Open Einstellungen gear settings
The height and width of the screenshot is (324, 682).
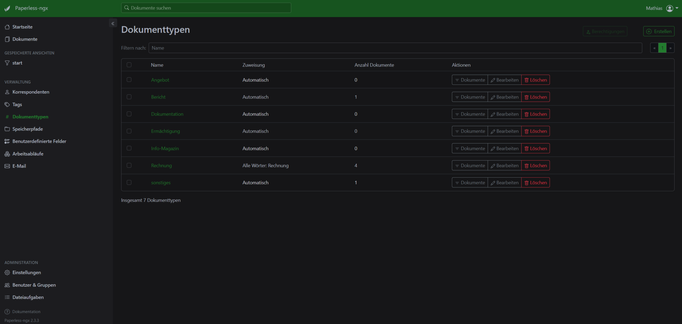[x=26, y=272]
